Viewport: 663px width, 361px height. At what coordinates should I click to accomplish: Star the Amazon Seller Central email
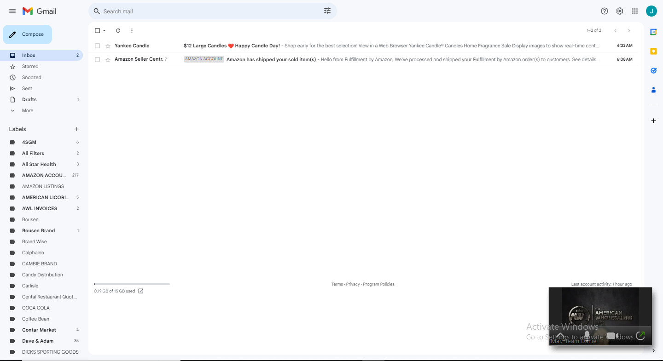point(108,60)
